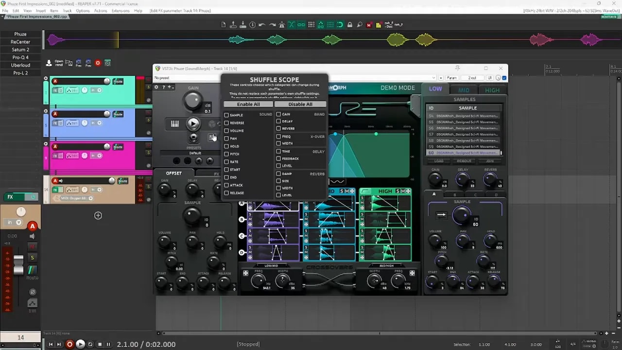Image resolution: width=622 pixels, height=350 pixels.
Task: Pin the Phuze FX window
Action: 457,68
